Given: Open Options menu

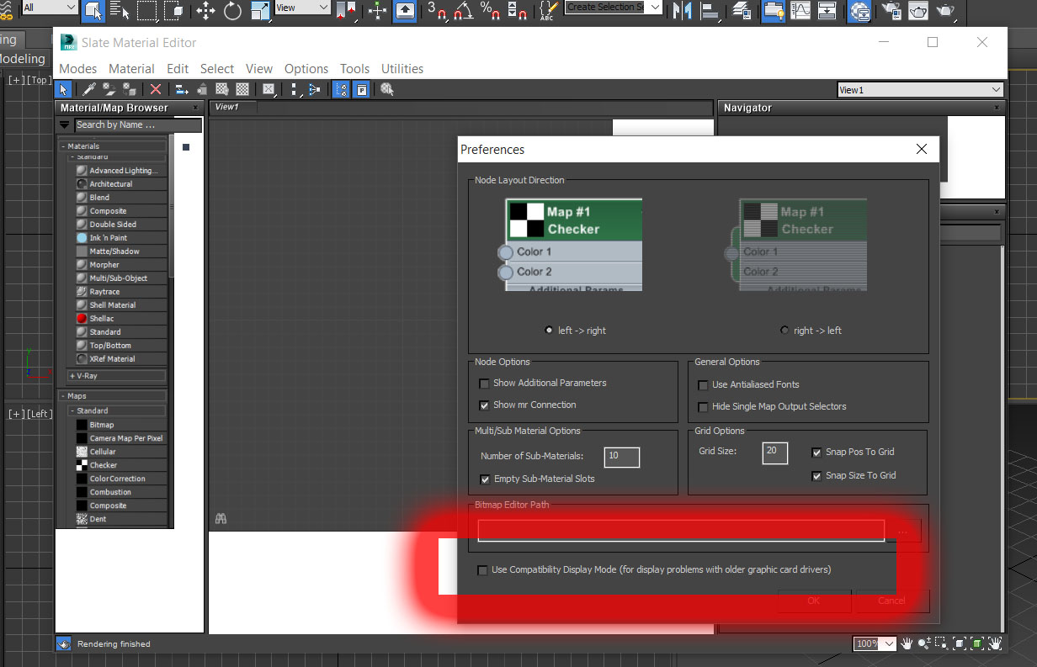Looking at the screenshot, I should 306,69.
